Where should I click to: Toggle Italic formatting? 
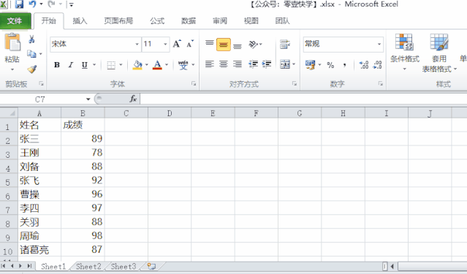71,65
